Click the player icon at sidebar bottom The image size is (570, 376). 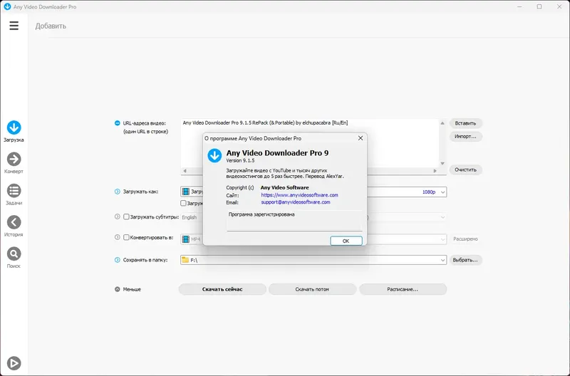14,363
